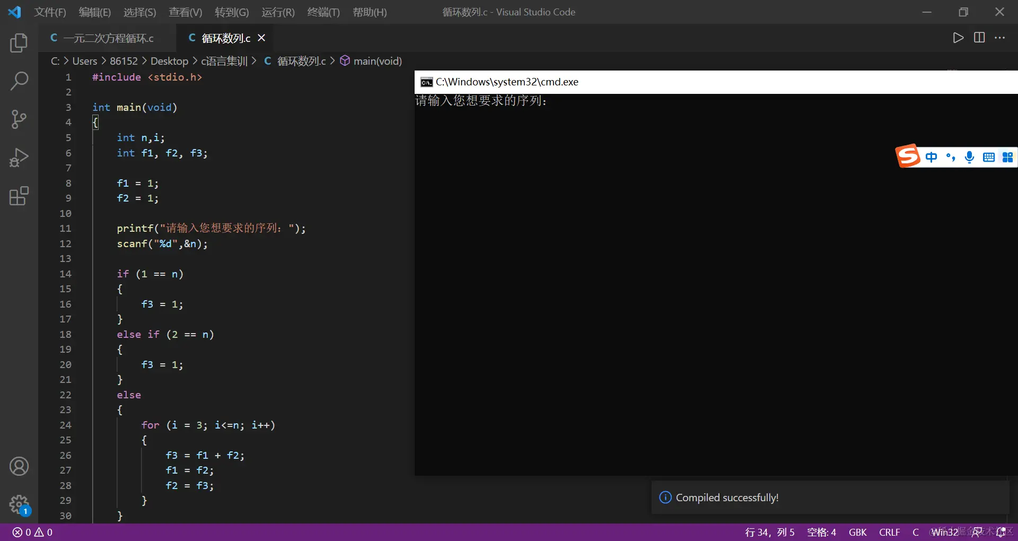
Task: Expand the Users breadcrumb
Action: pos(85,61)
